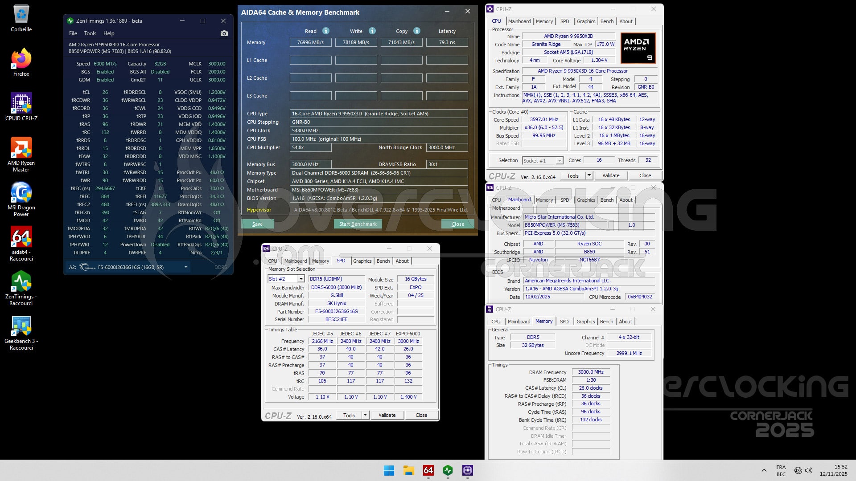Image resolution: width=856 pixels, height=481 pixels.
Task: Click the Latency value 79.3 ns
Action: [447, 42]
